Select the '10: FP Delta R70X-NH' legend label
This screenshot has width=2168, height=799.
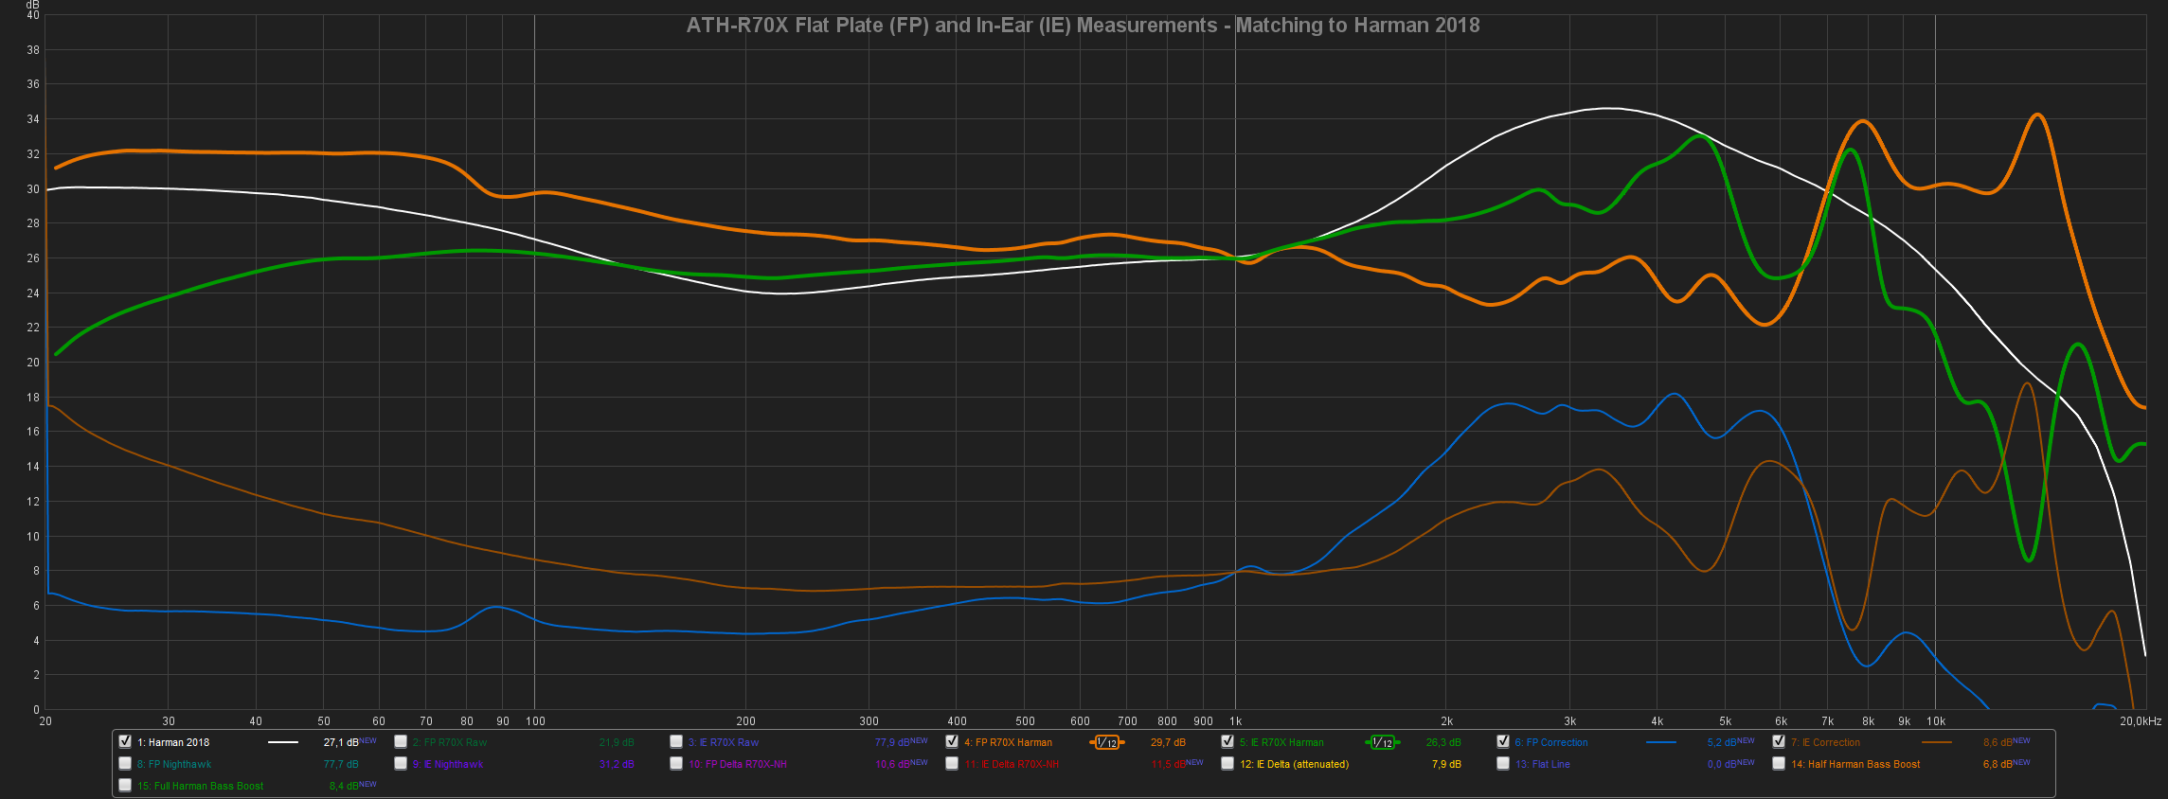pos(738,764)
